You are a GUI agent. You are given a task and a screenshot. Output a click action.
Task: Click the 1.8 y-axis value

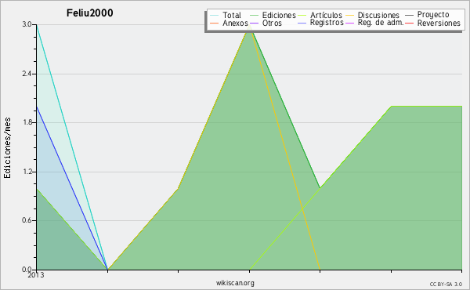pyautogui.click(x=27, y=122)
